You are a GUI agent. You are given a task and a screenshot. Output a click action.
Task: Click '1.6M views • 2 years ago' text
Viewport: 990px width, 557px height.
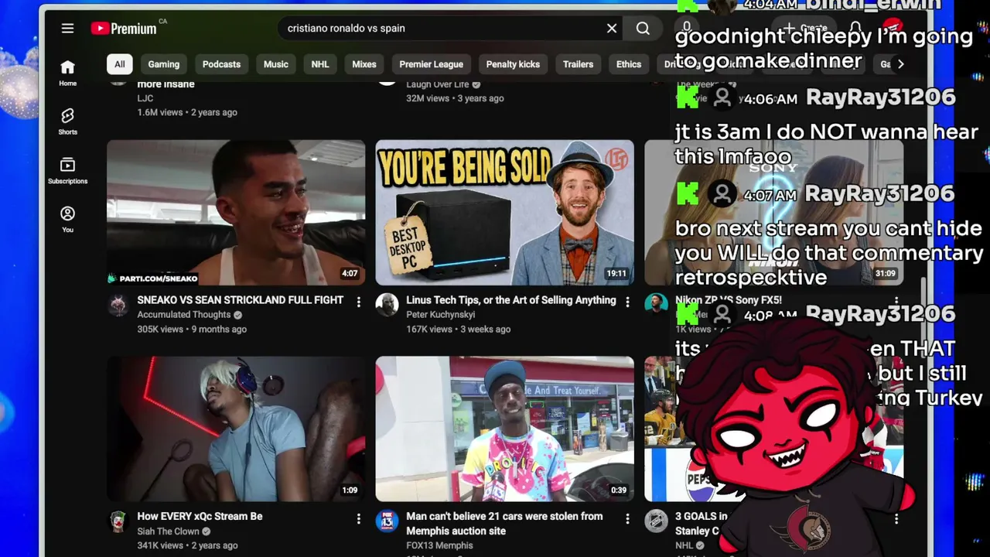187,113
